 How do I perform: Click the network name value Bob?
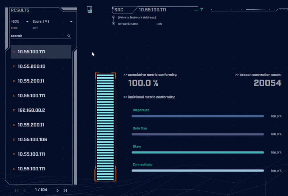click(159, 24)
